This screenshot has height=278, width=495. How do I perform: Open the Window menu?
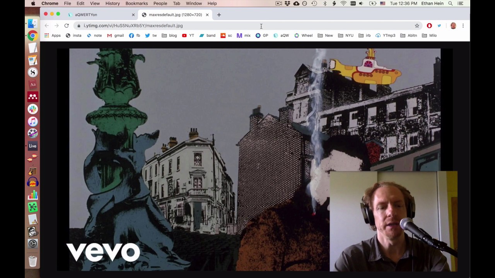click(194, 3)
